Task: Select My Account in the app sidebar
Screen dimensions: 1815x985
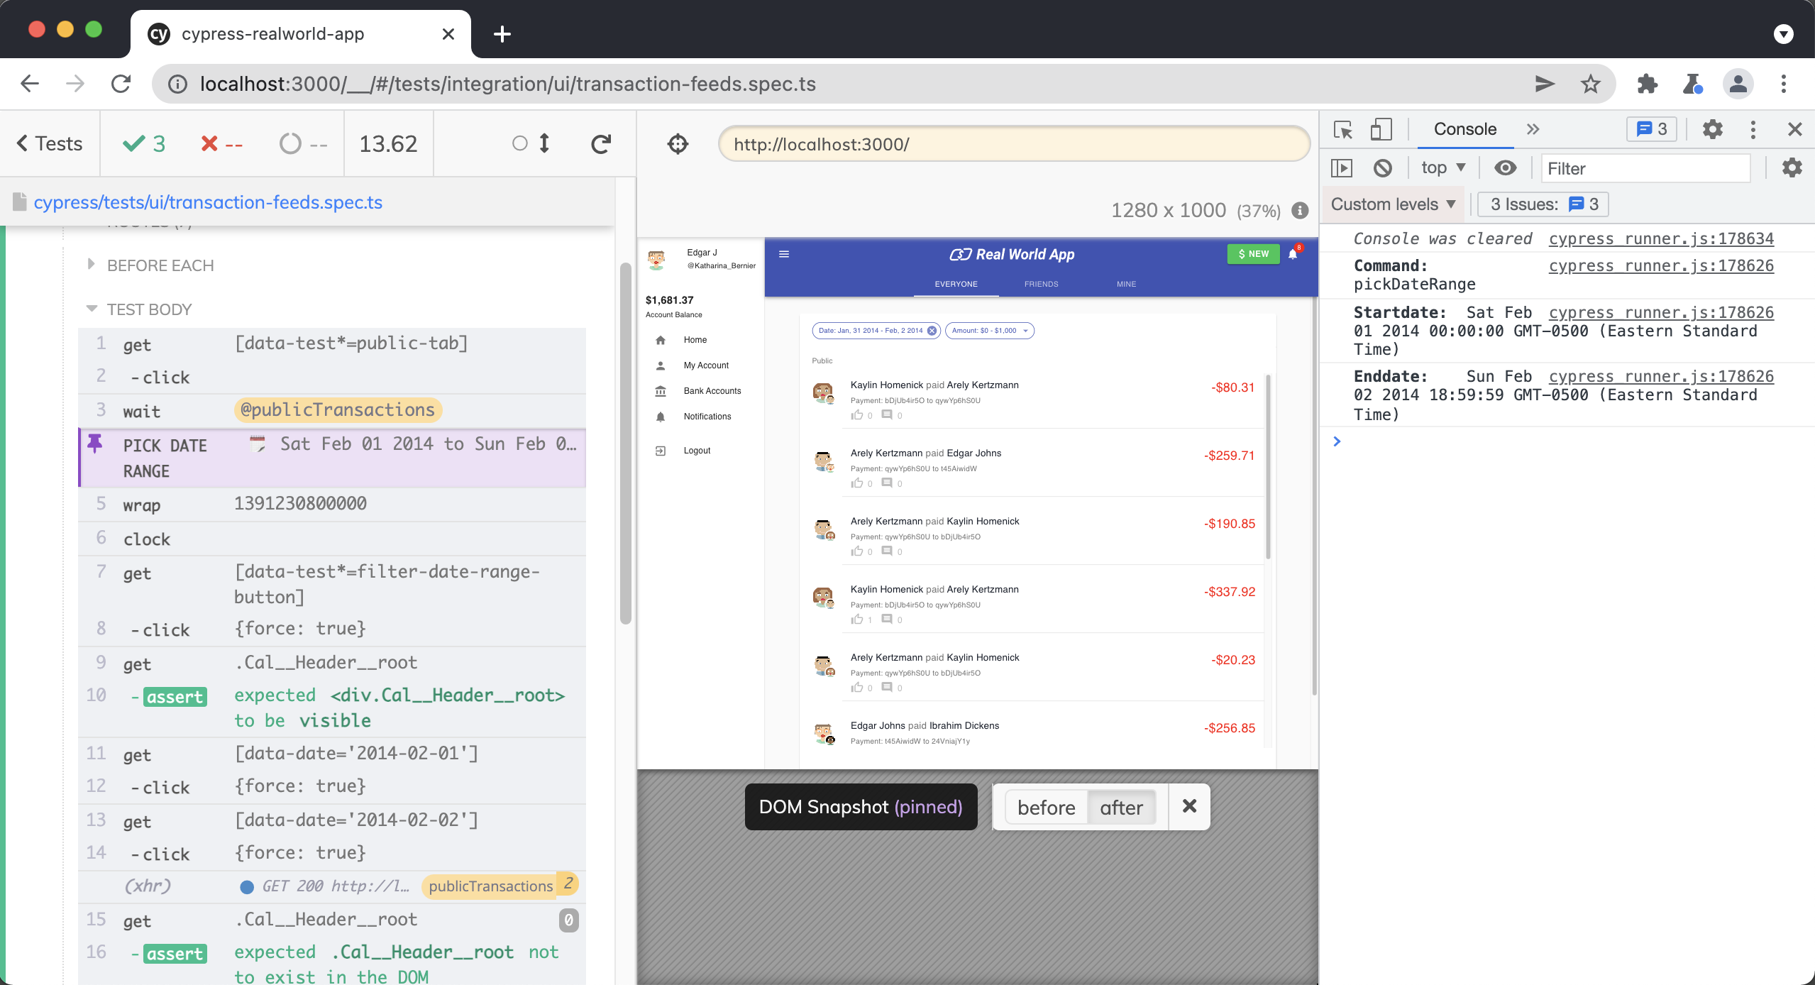Action: tap(705, 365)
